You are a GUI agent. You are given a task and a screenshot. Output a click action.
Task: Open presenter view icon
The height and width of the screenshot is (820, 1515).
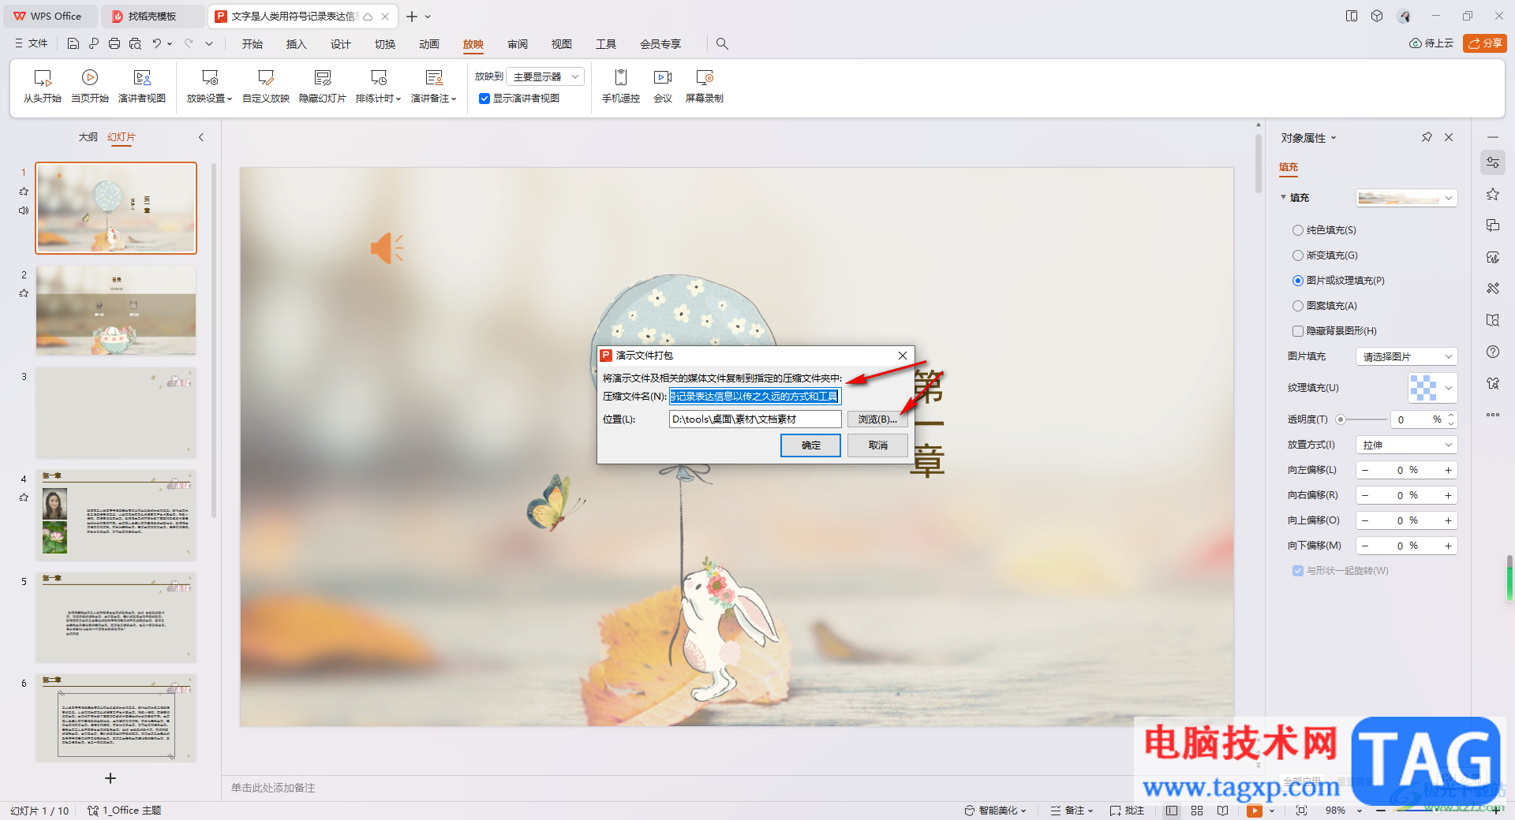[142, 77]
